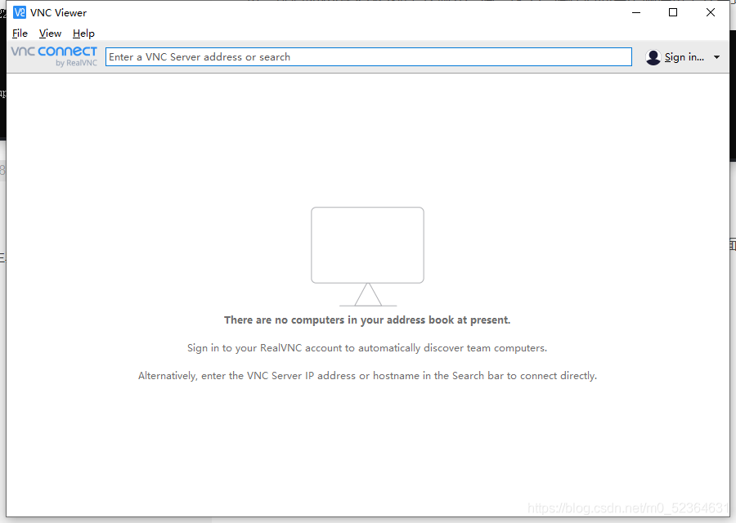
Task: Click the VNC Viewer title bar app icon
Action: [x=20, y=12]
